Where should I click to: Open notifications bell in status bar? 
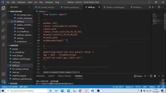coord(163,87)
